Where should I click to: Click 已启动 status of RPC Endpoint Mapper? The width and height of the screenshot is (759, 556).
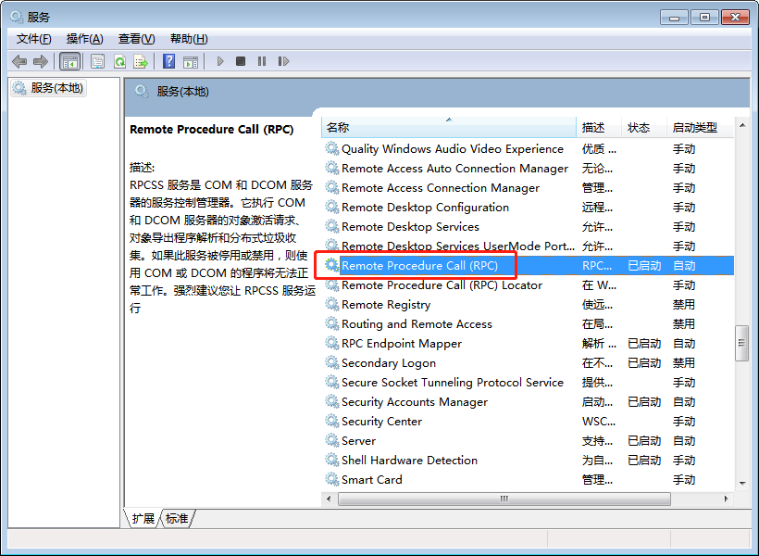[644, 343]
